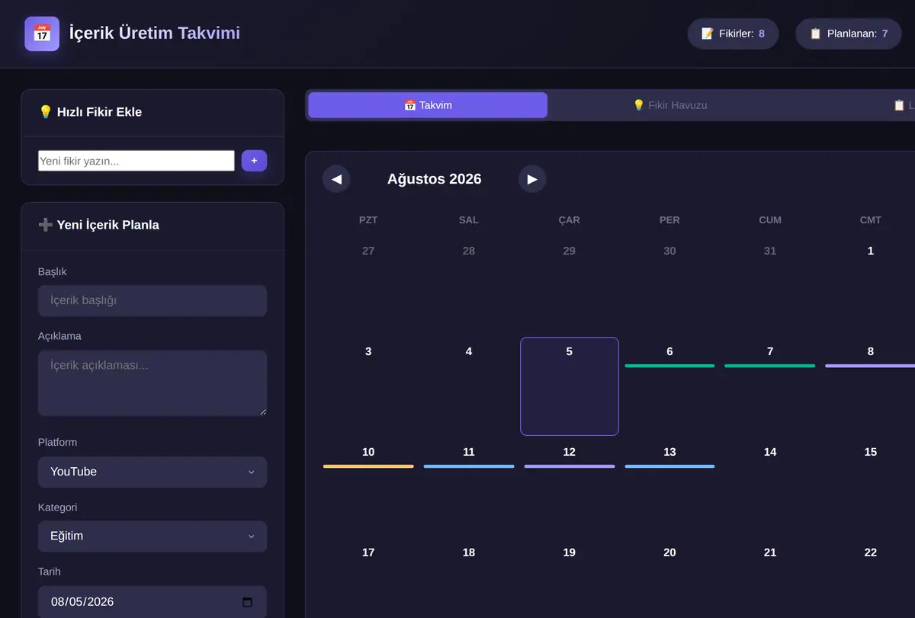Image resolution: width=915 pixels, height=618 pixels.
Task: Click the Fikirler counter badge
Action: tap(733, 34)
